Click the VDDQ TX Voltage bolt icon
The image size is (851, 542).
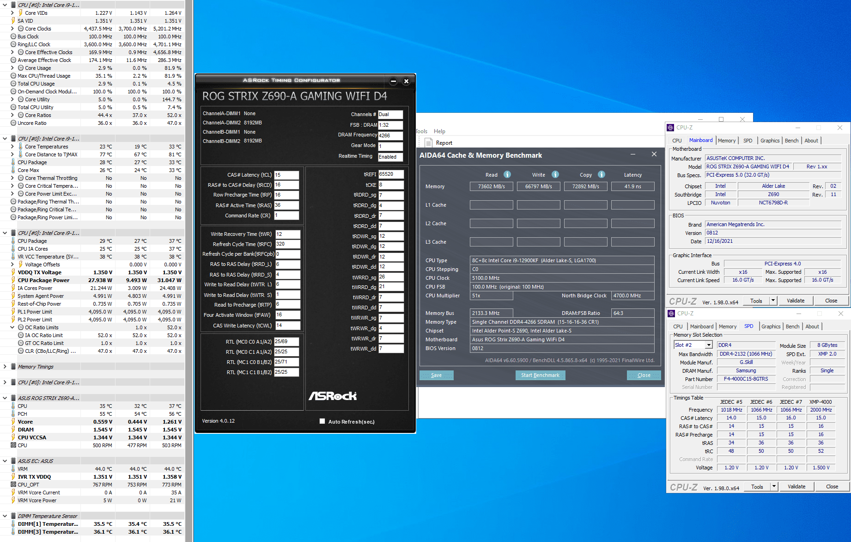pos(13,272)
